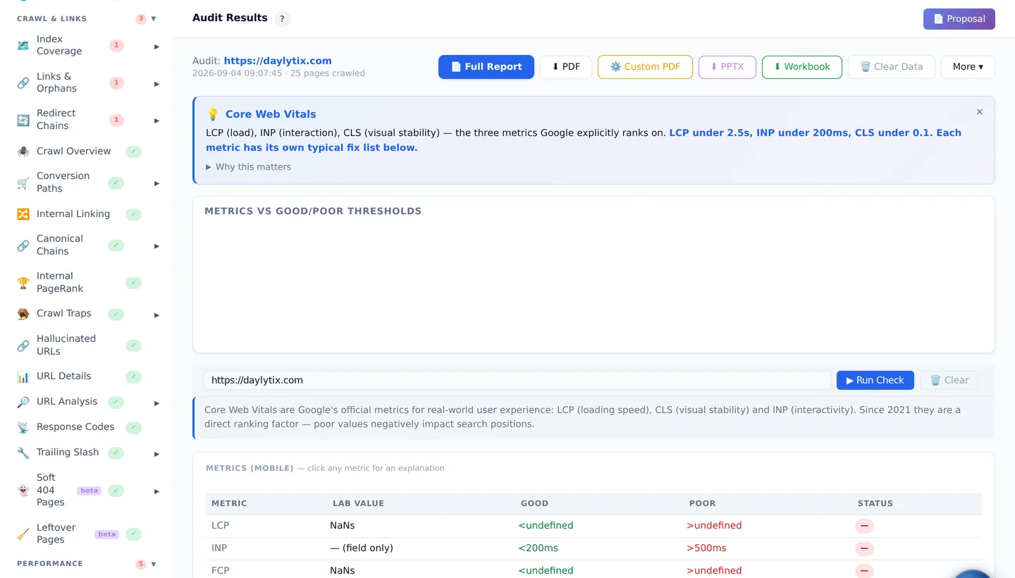
Task: Expand the URL Analysis submenu arrow
Action: point(156,403)
